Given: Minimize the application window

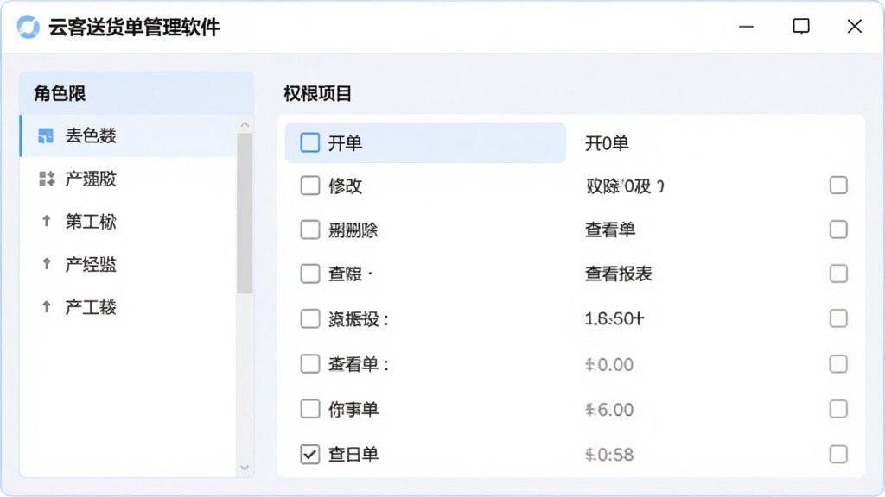Looking at the screenshot, I should point(746,27).
